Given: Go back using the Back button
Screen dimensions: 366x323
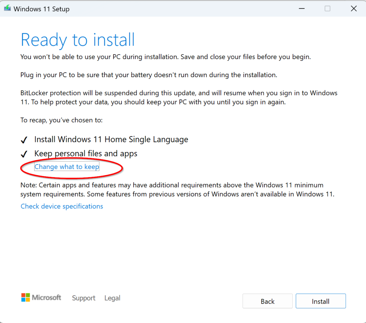Looking at the screenshot, I should (x=267, y=301).
